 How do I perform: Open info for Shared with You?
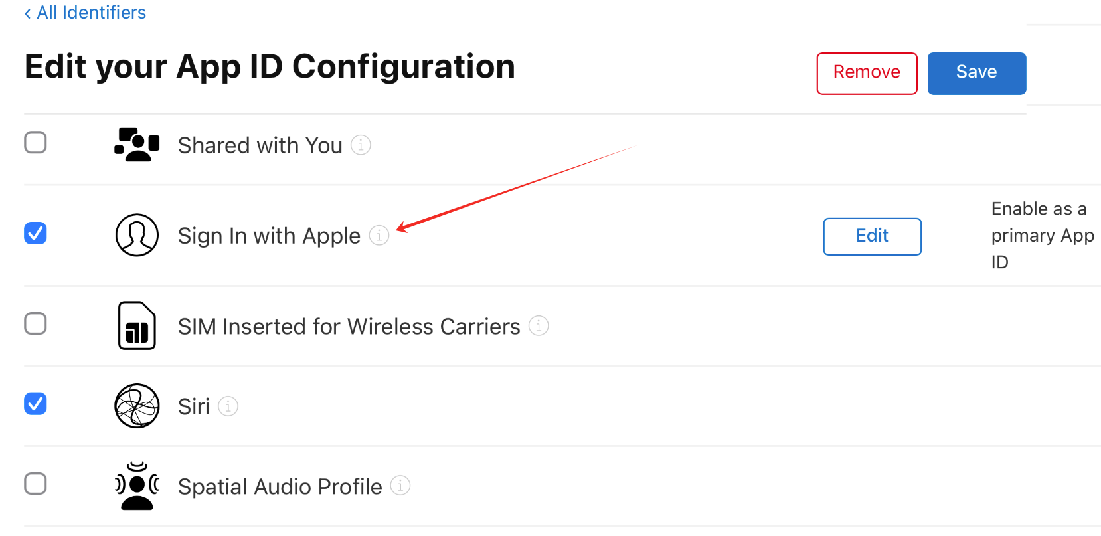point(361,145)
